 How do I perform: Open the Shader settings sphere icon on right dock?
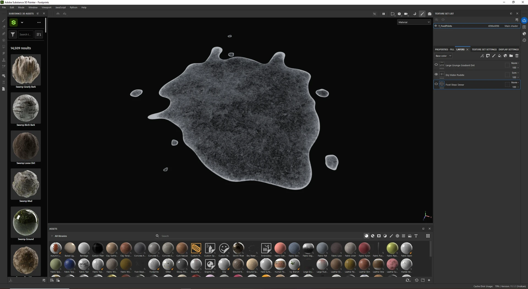524,34
